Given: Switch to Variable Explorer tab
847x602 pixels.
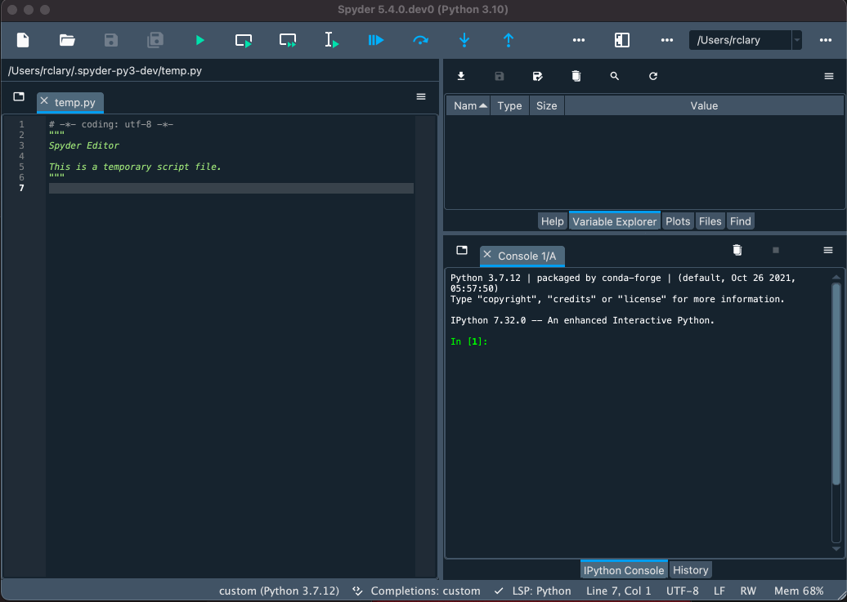Looking at the screenshot, I should [614, 221].
